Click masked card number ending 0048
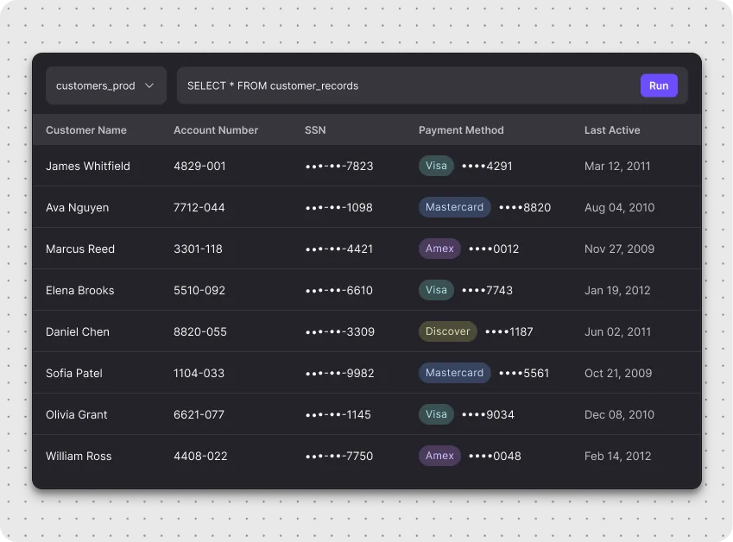The height and width of the screenshot is (542, 733). (x=495, y=456)
